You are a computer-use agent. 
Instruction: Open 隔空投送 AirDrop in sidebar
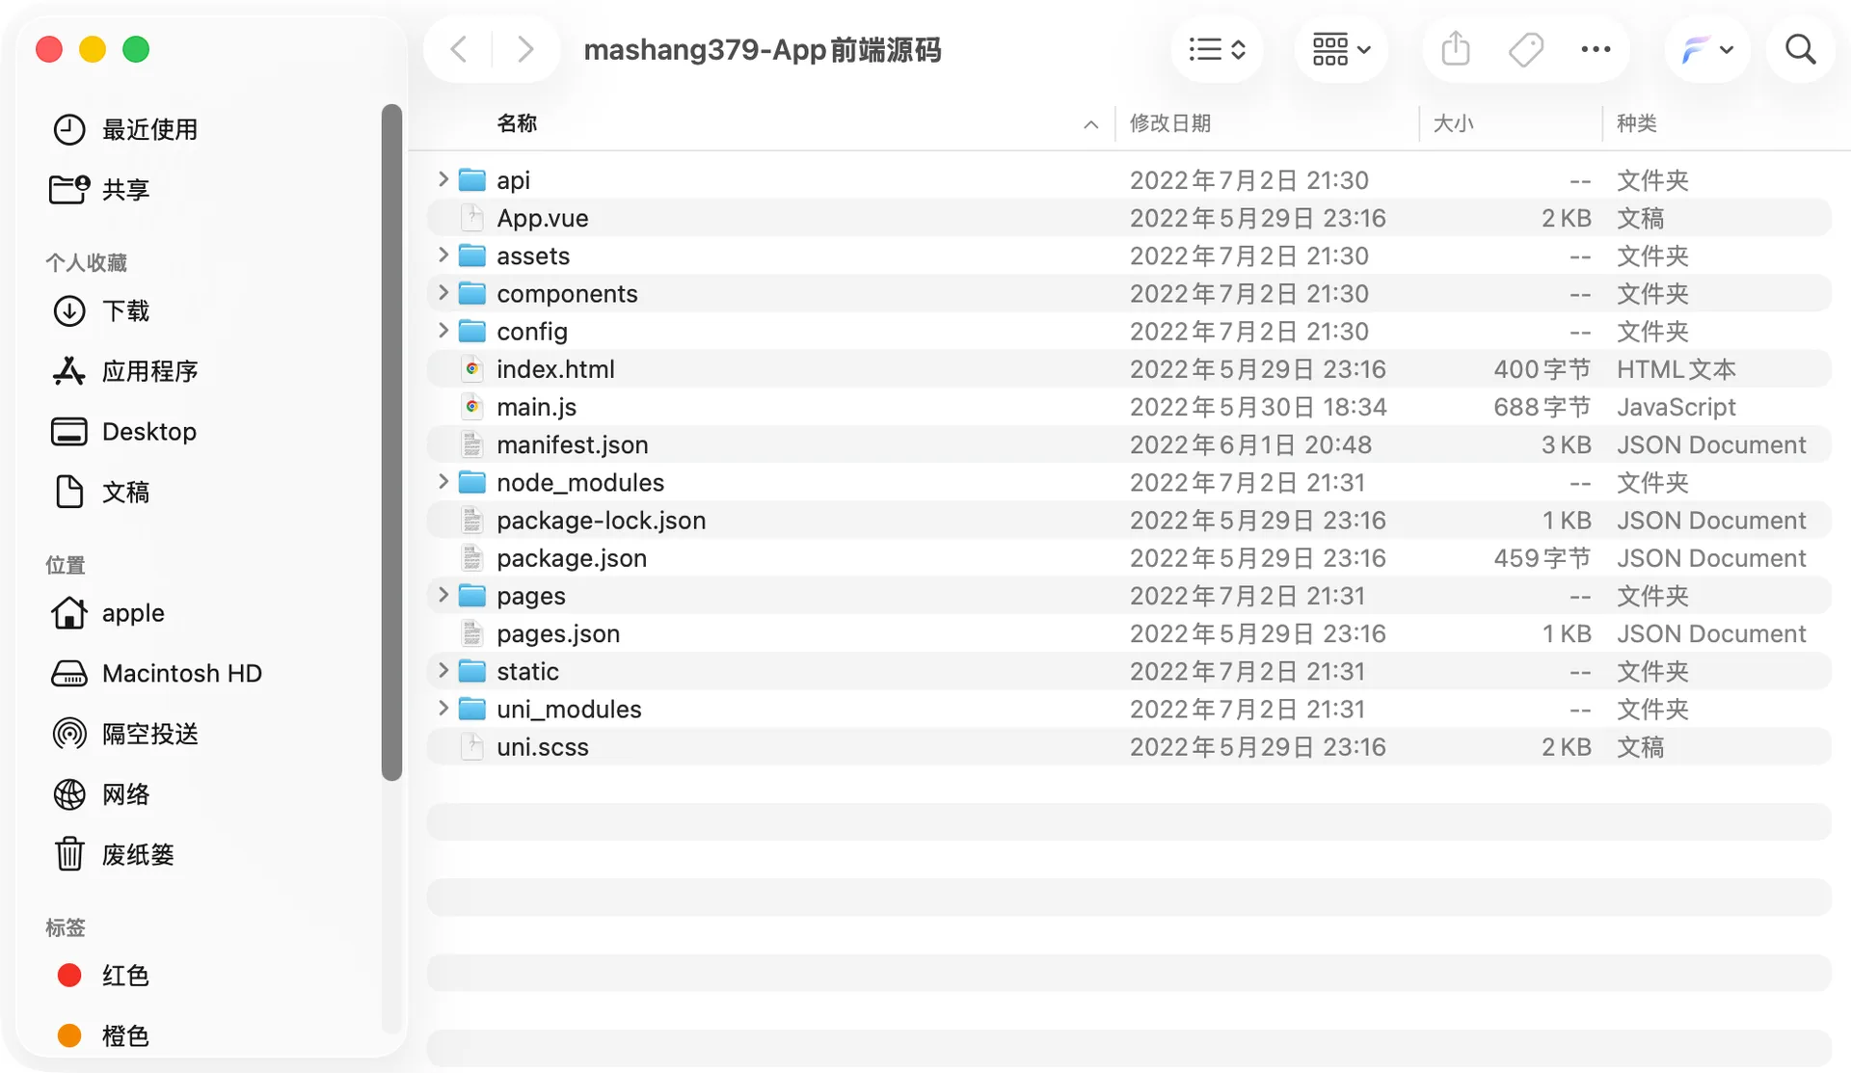click(125, 734)
